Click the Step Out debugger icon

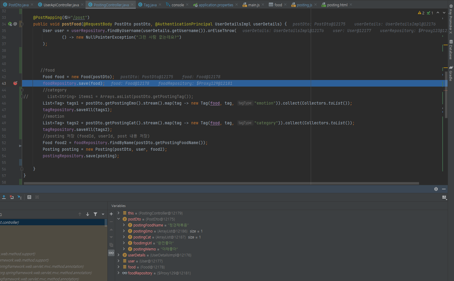coord(4,197)
